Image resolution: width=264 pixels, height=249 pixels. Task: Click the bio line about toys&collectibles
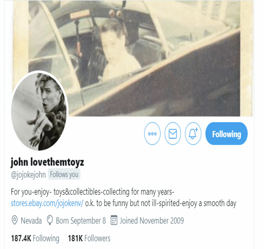[x=92, y=192]
